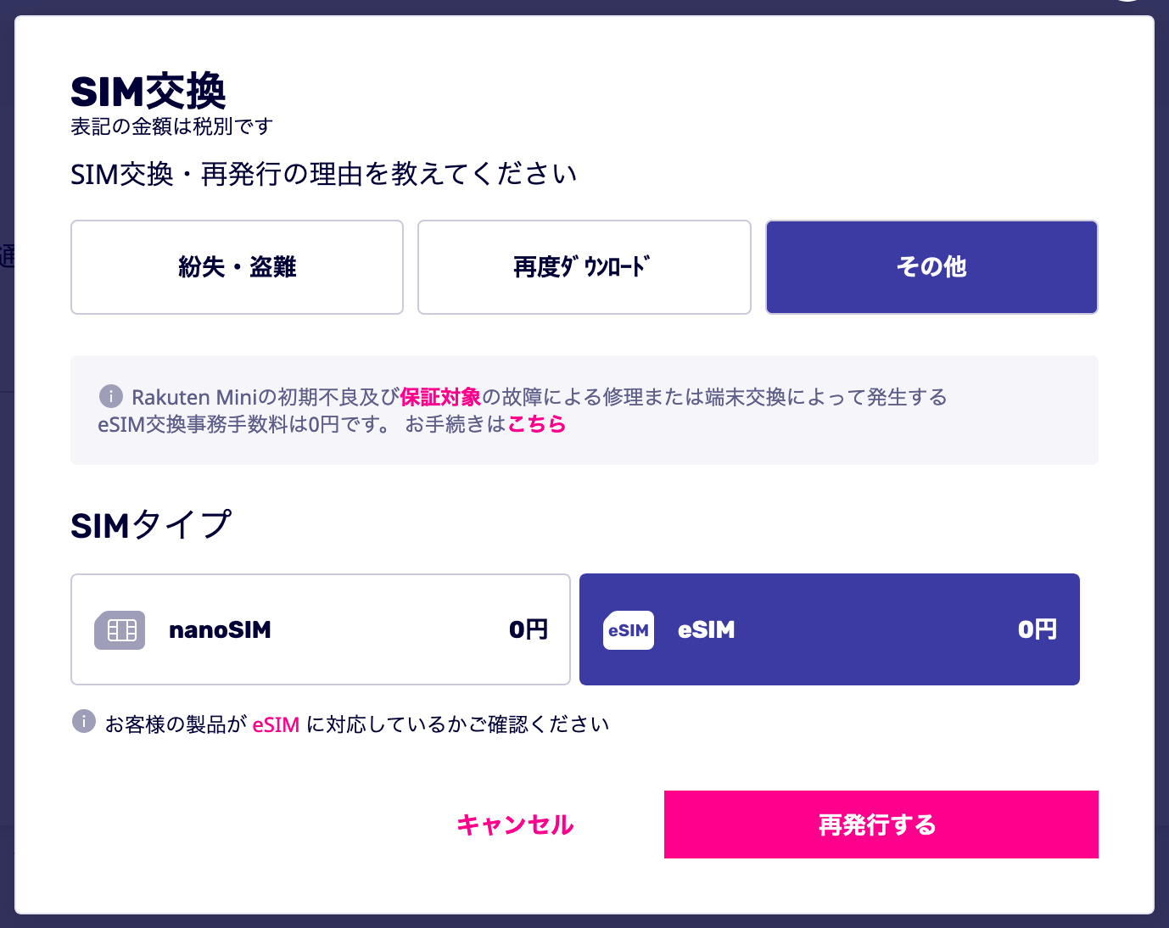Click the 0円 price on eSIM option
Viewport: 1169px width, 928px height.
pos(1037,629)
